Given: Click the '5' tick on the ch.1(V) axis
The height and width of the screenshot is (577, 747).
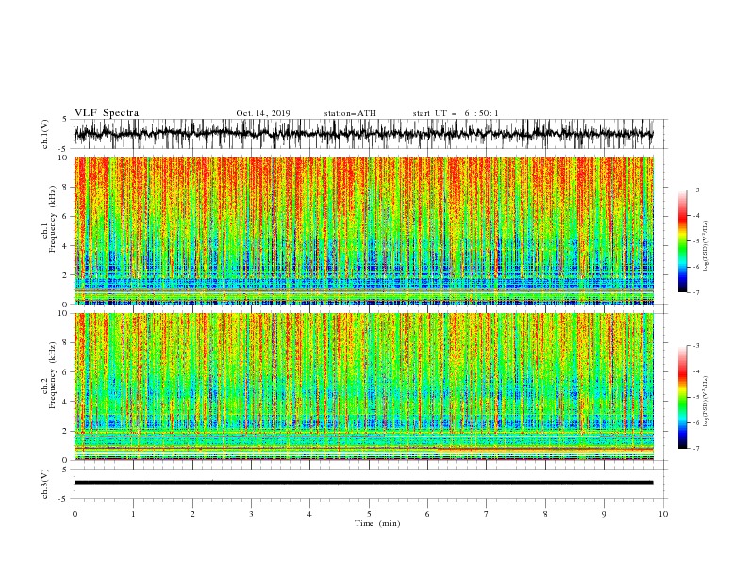Looking at the screenshot, I should (65, 120).
